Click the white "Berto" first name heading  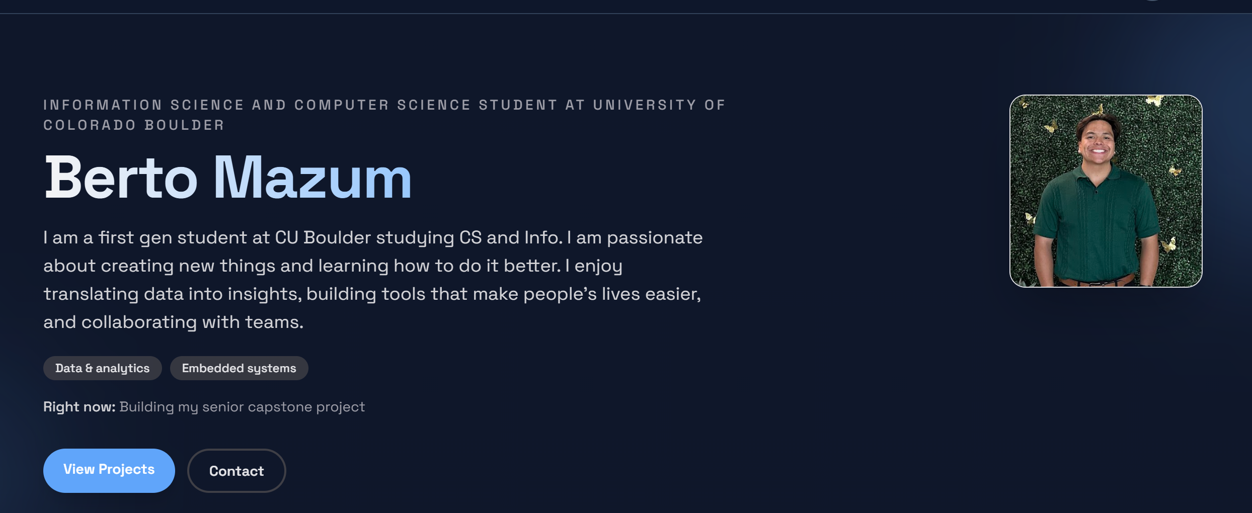[x=121, y=178]
